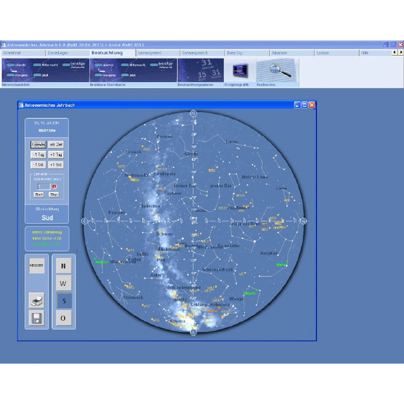The height and width of the screenshot is (404, 404).
Task: Click the 'großer Bär' constellation label
Action: click(221, 186)
